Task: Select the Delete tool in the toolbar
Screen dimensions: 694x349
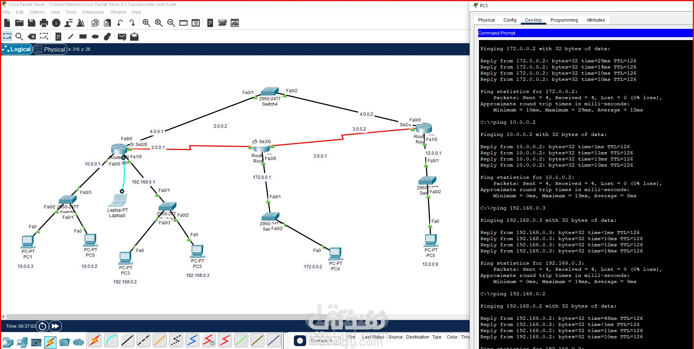Action: [32, 36]
